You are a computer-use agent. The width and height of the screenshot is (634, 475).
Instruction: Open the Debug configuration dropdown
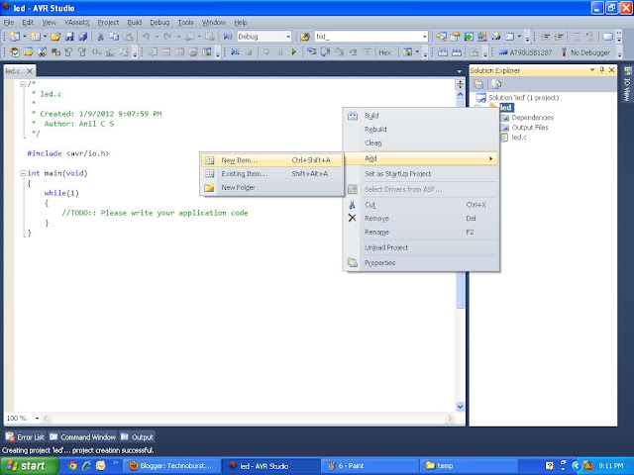tap(288, 37)
